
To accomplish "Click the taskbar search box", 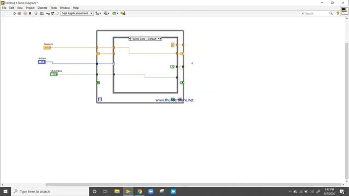I will pyautogui.click(x=50, y=191).
